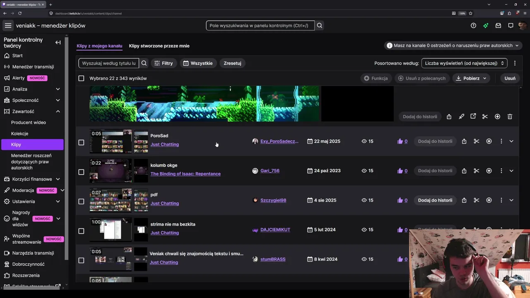
Task: Click the sword icon on expanded clip
Action: 461,117
